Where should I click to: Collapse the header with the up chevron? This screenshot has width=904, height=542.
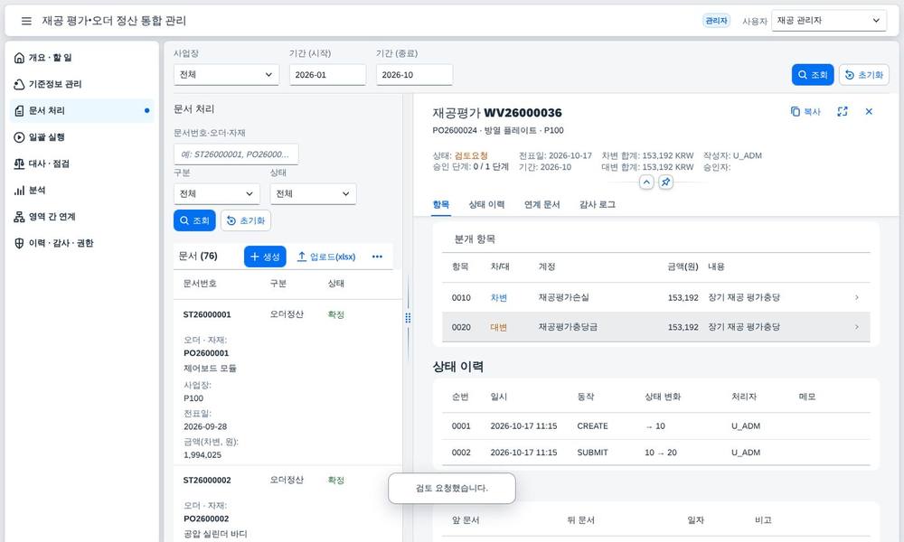pos(646,182)
